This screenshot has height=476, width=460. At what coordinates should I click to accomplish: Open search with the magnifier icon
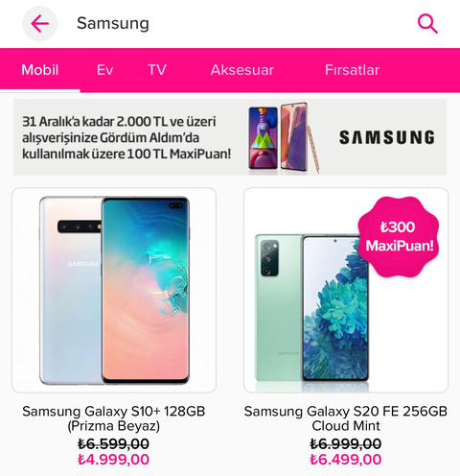427,23
